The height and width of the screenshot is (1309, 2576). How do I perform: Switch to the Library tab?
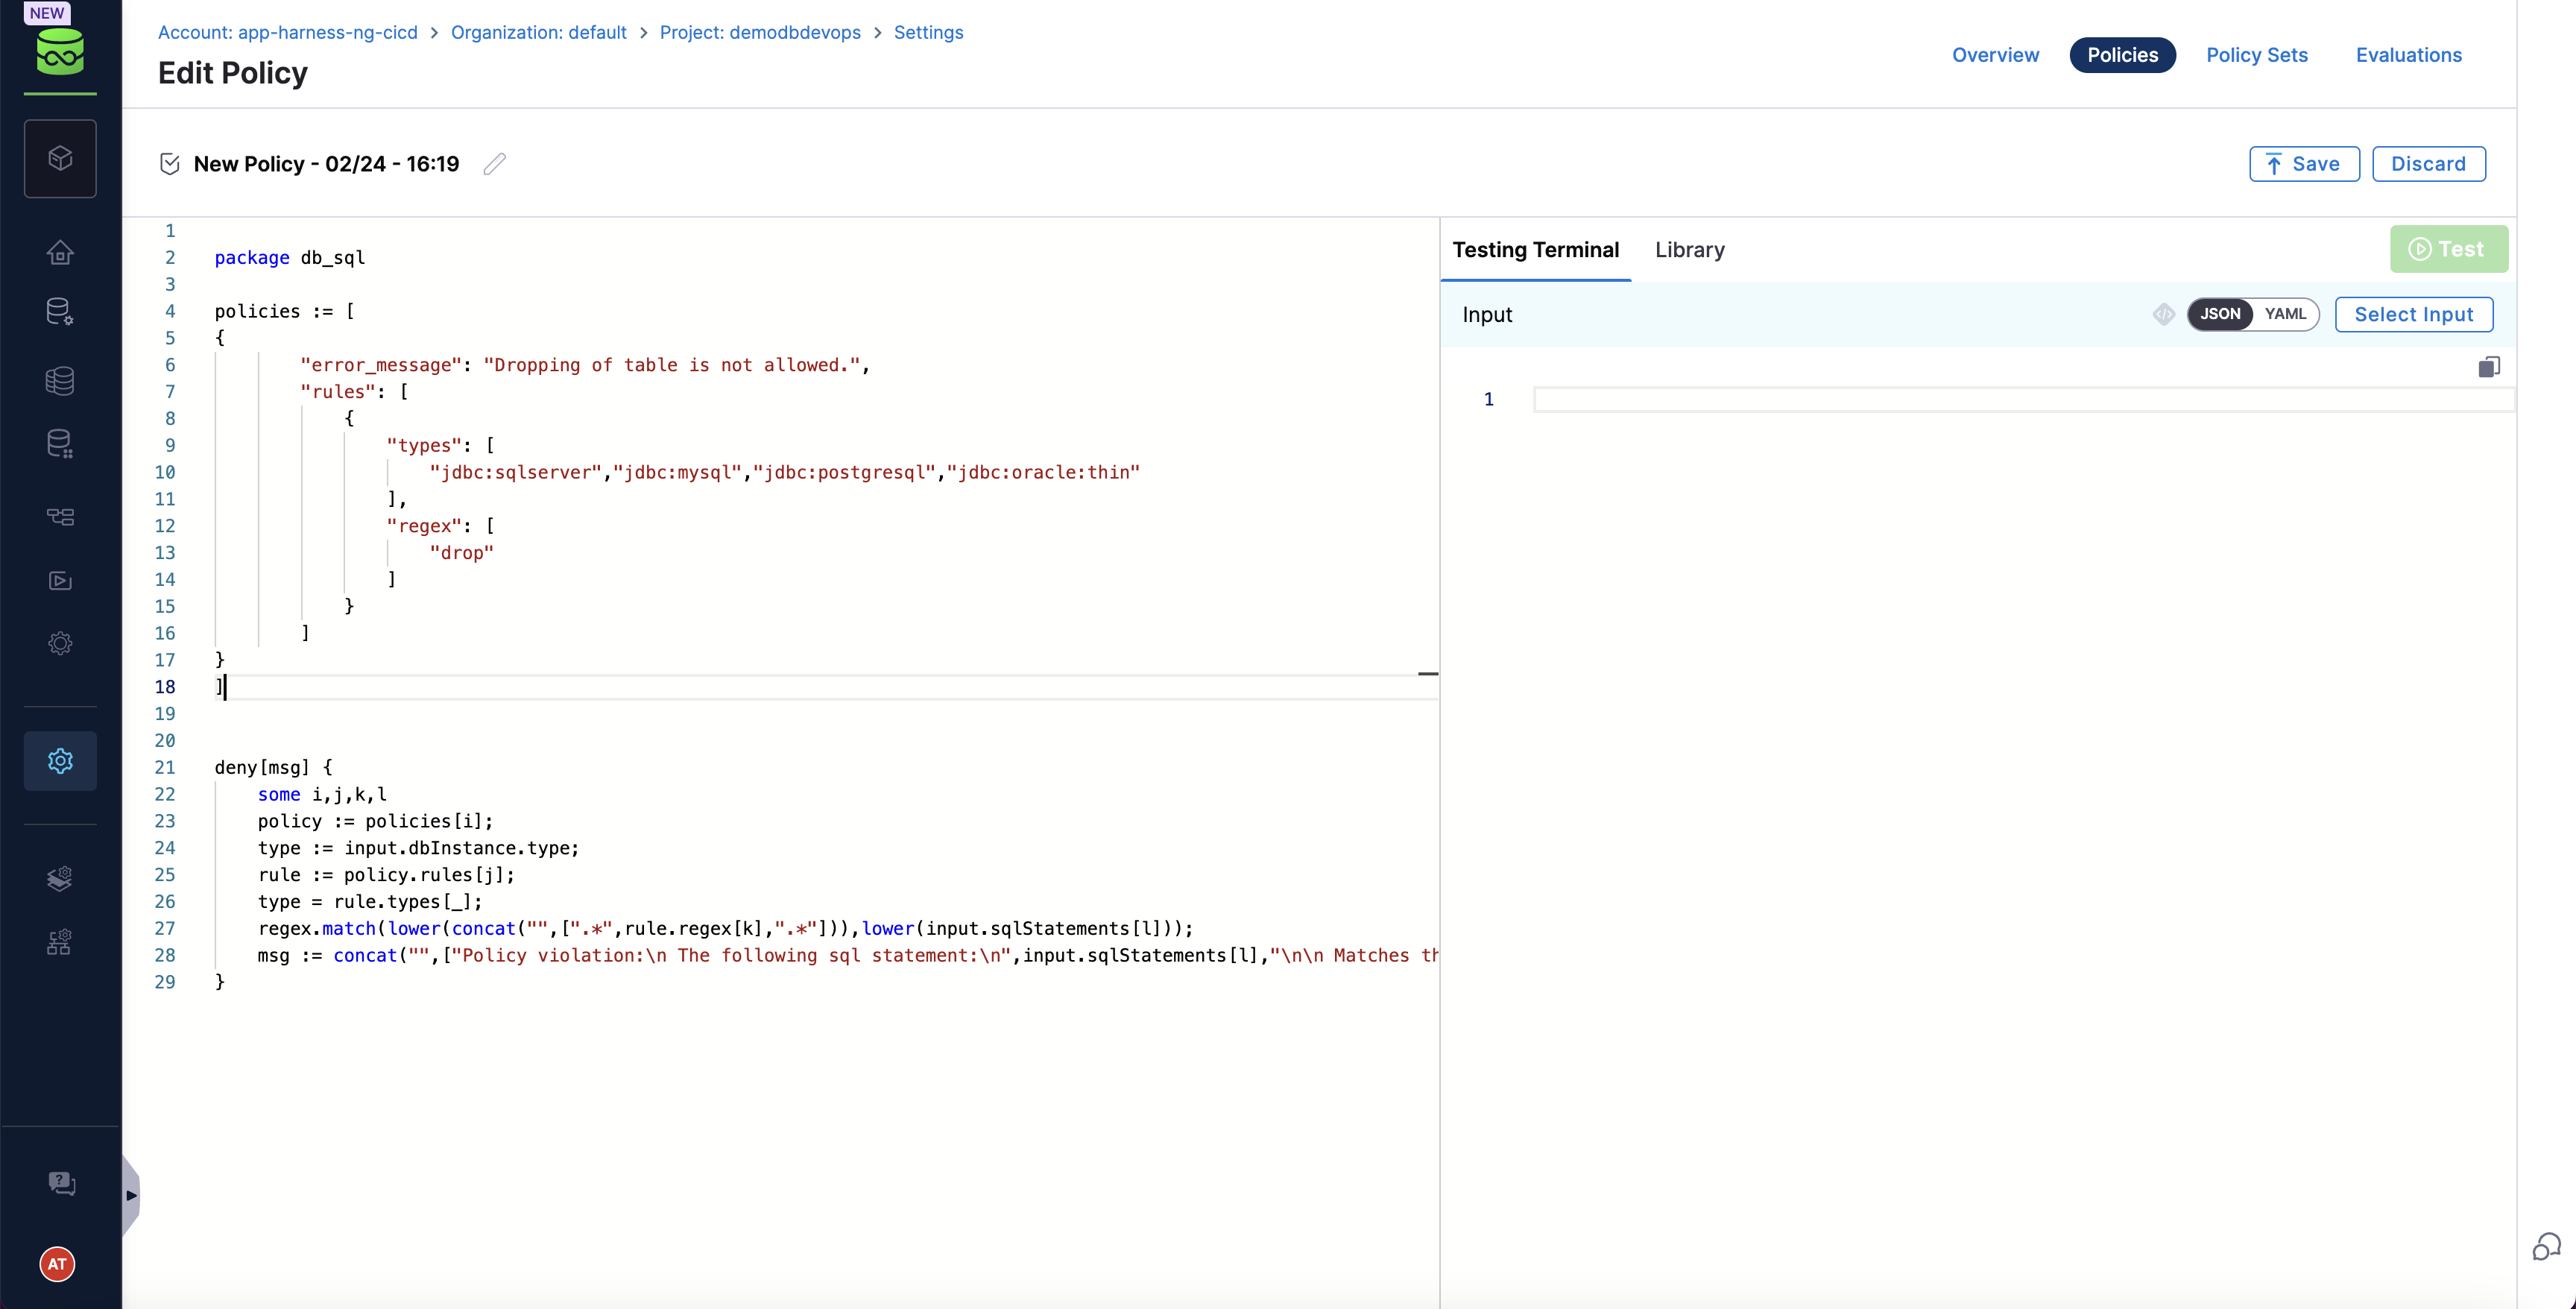point(1689,250)
